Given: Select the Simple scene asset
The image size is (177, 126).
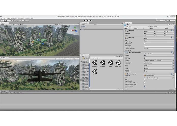Looking at the screenshot, I should point(94,72).
